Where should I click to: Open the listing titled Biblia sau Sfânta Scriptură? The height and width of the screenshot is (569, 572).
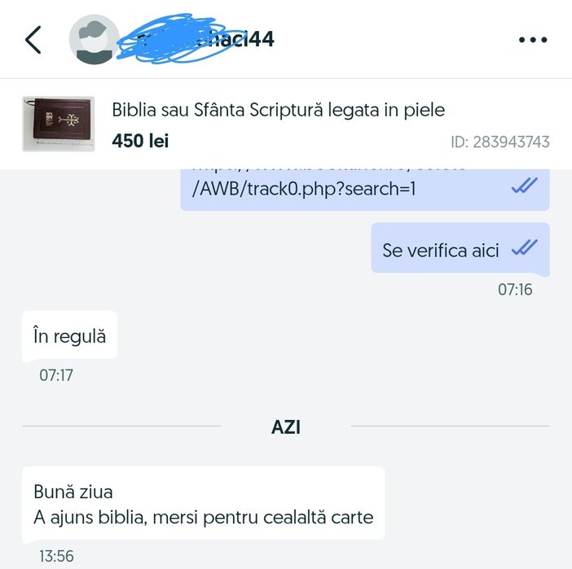[279, 110]
